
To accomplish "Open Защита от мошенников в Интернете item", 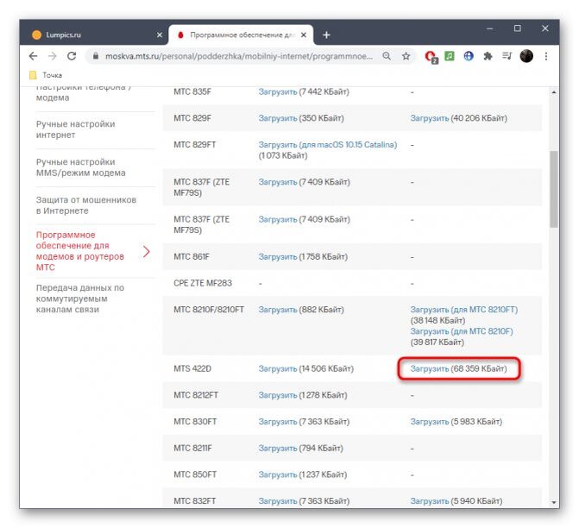I will tap(86, 205).
